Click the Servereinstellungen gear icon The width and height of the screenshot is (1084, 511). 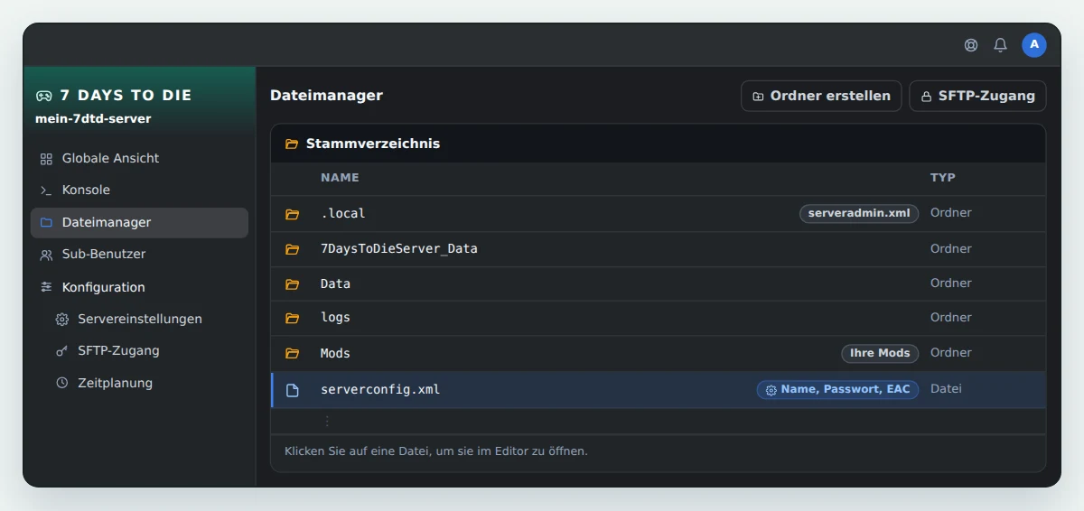tap(61, 320)
